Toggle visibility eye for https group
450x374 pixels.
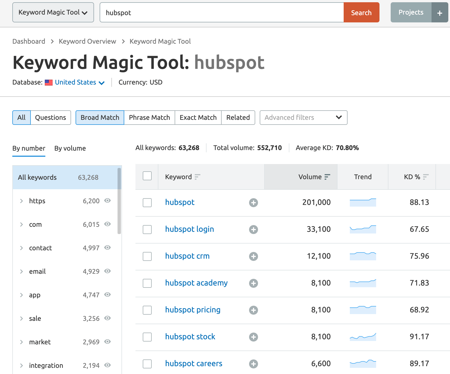pos(107,200)
